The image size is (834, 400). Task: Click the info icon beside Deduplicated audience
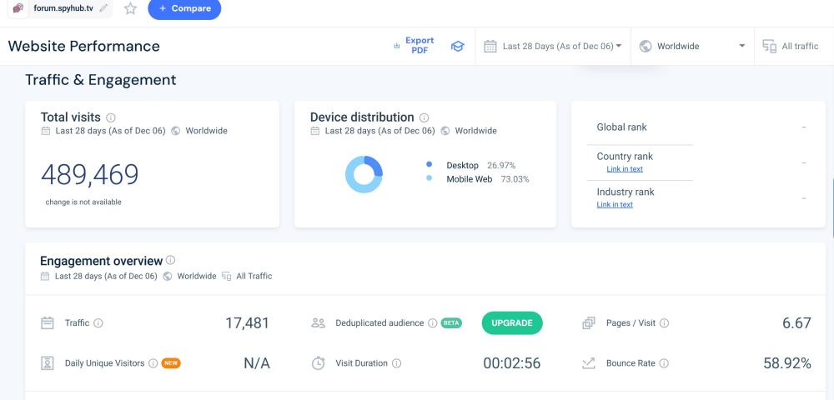click(x=432, y=323)
